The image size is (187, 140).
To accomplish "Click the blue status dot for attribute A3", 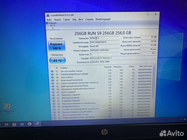I will [53, 89].
